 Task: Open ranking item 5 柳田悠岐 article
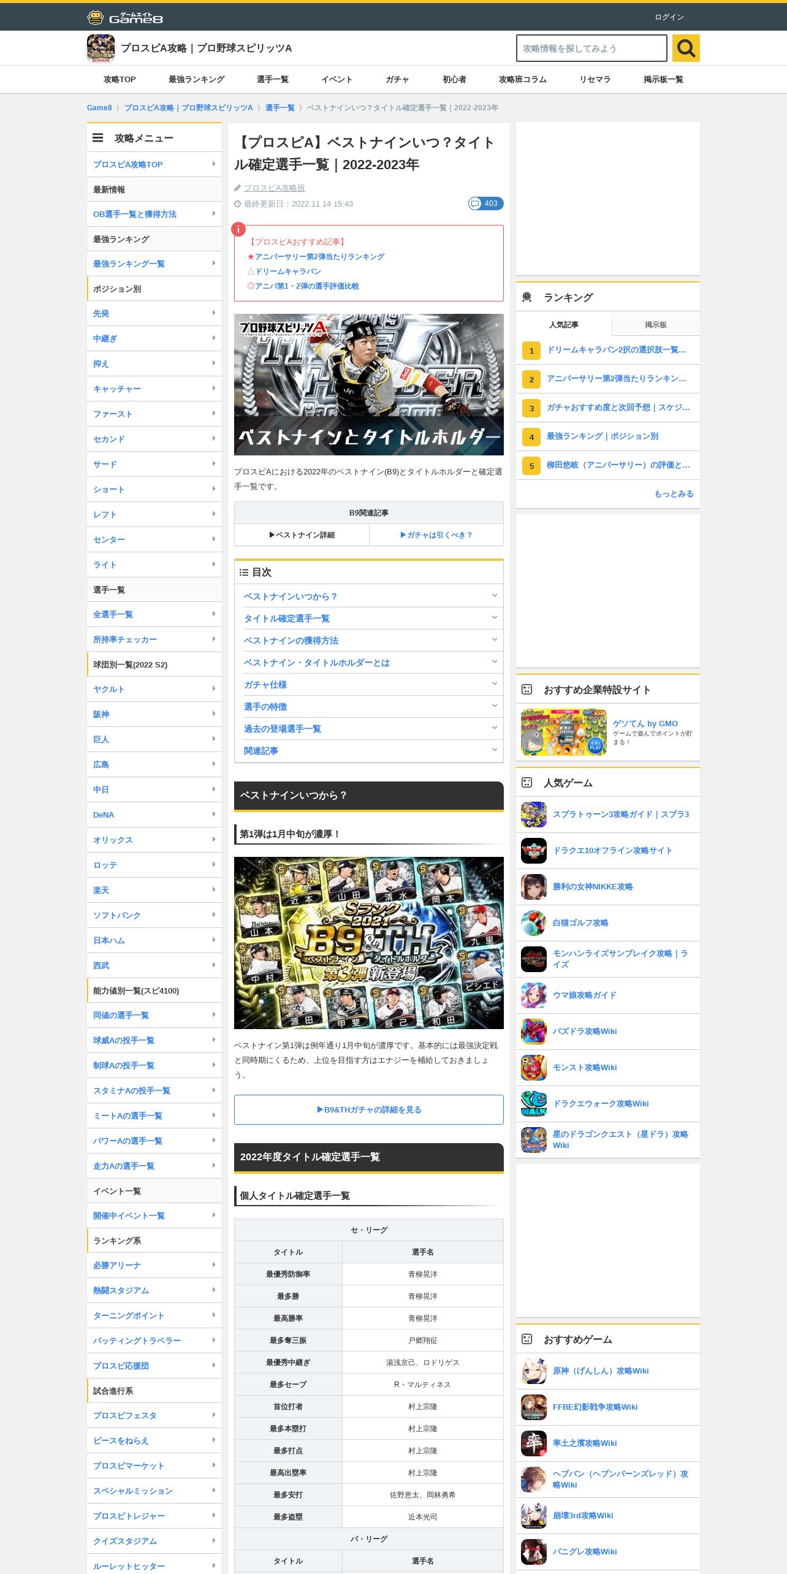click(608, 465)
